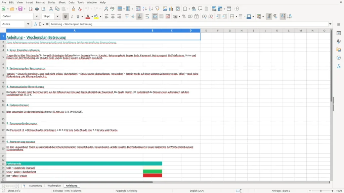Image resolution: width=344 pixels, height=193 pixels.
Task: Click the red font color swatch
Action: click(x=88, y=16)
